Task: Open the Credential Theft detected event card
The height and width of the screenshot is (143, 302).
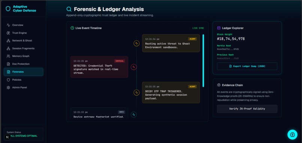Action: [99, 67]
